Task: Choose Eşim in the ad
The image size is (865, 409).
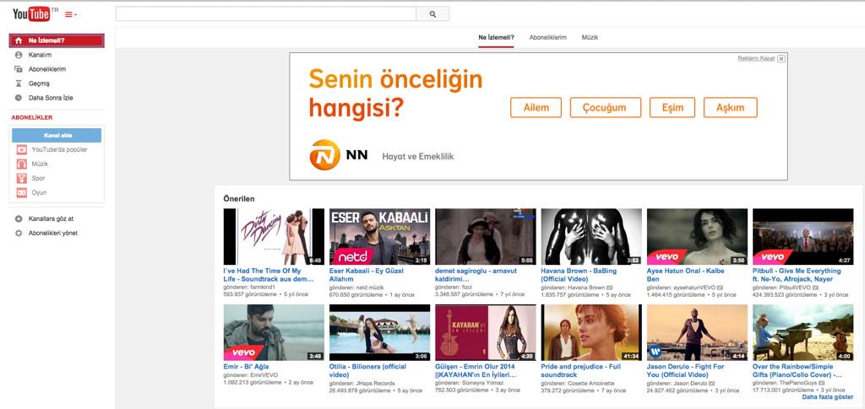Action: coord(672,107)
